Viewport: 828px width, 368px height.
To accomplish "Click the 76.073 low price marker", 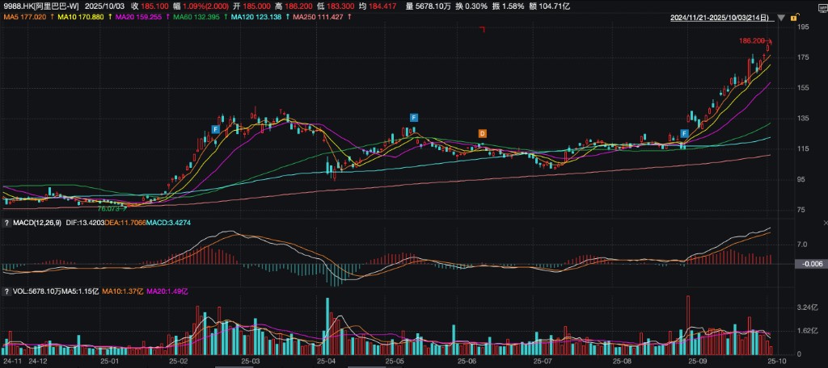I will click(111, 208).
